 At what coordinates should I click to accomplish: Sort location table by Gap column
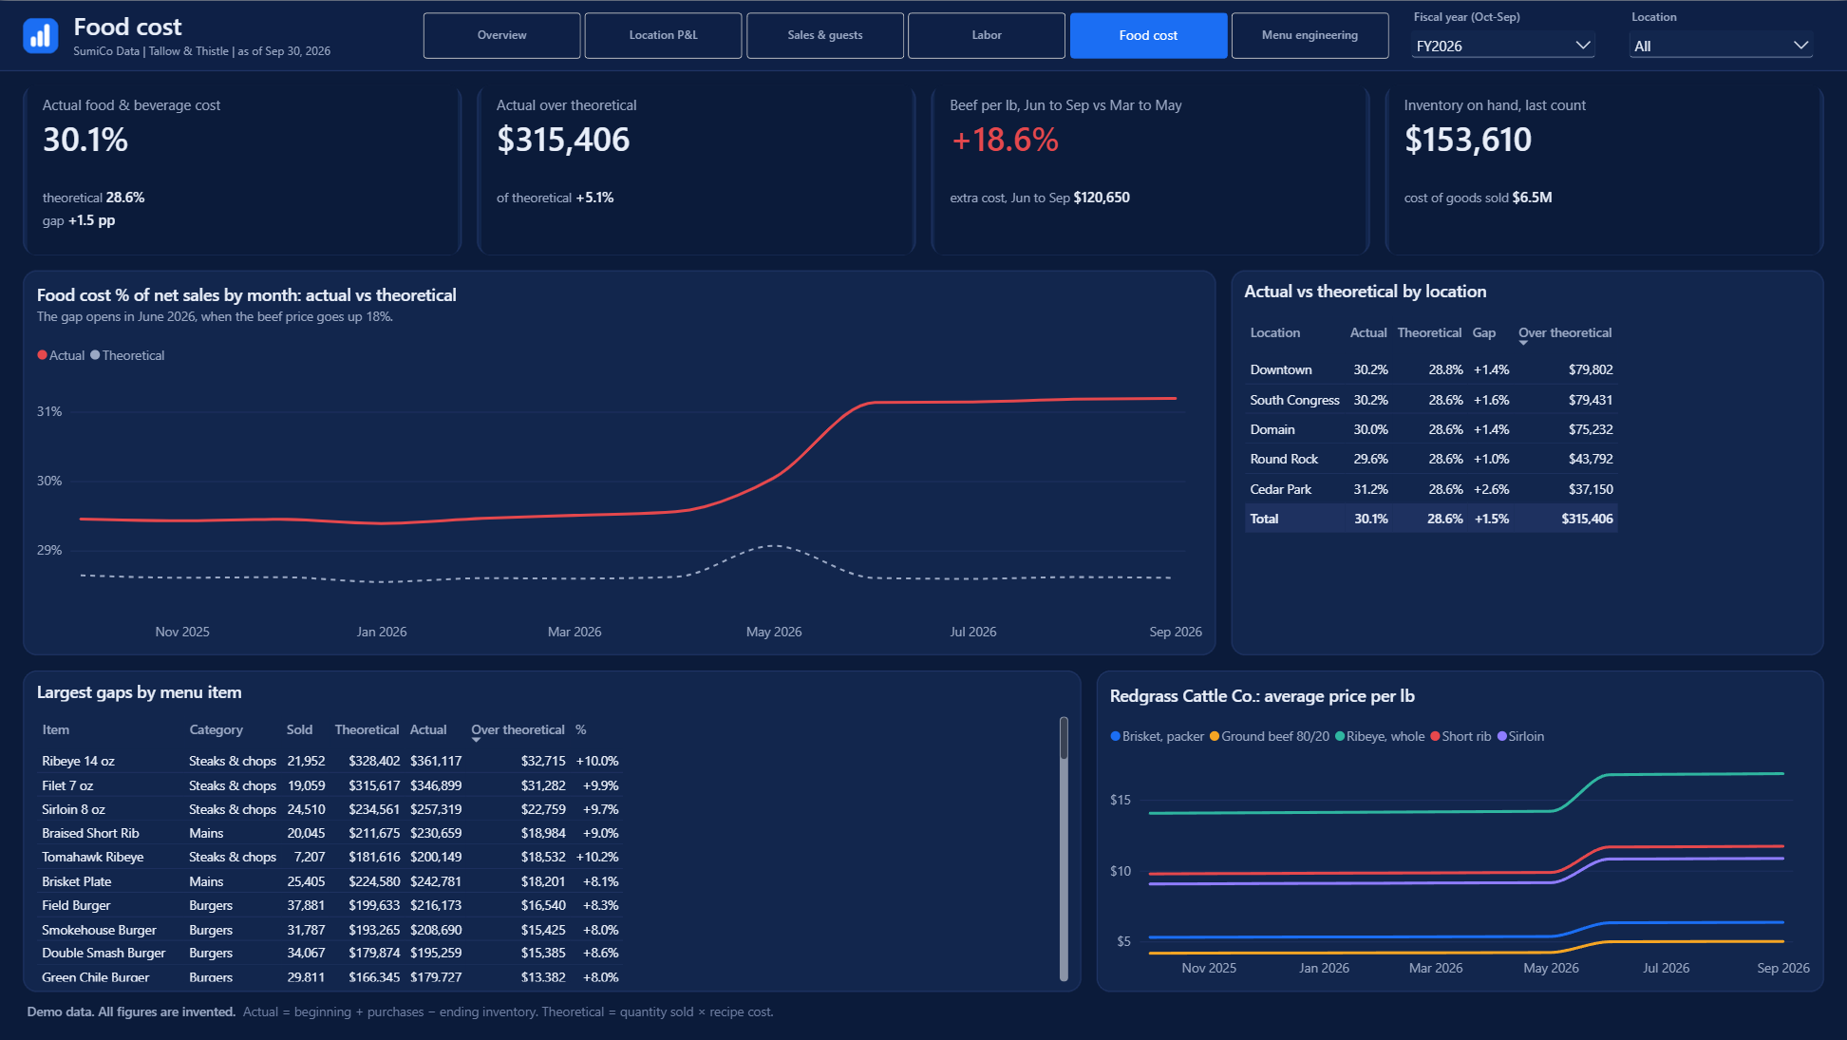pyautogui.click(x=1483, y=332)
